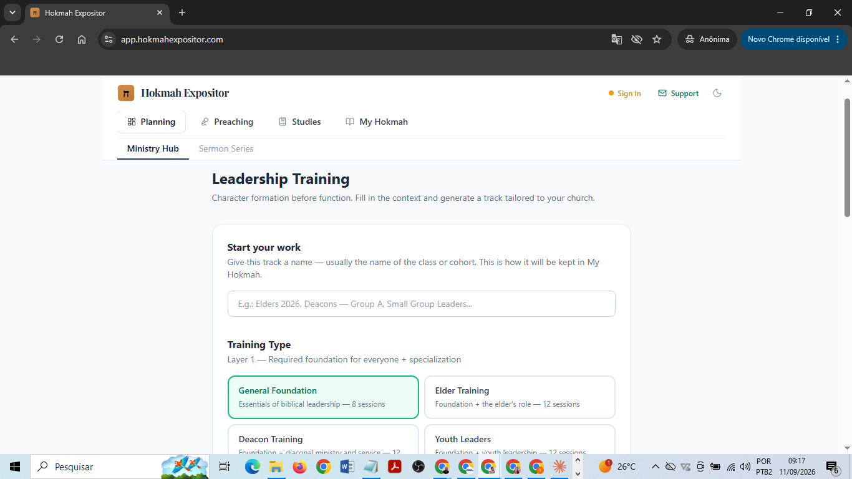
Task: Click the browser back arrow
Action: pyautogui.click(x=14, y=39)
